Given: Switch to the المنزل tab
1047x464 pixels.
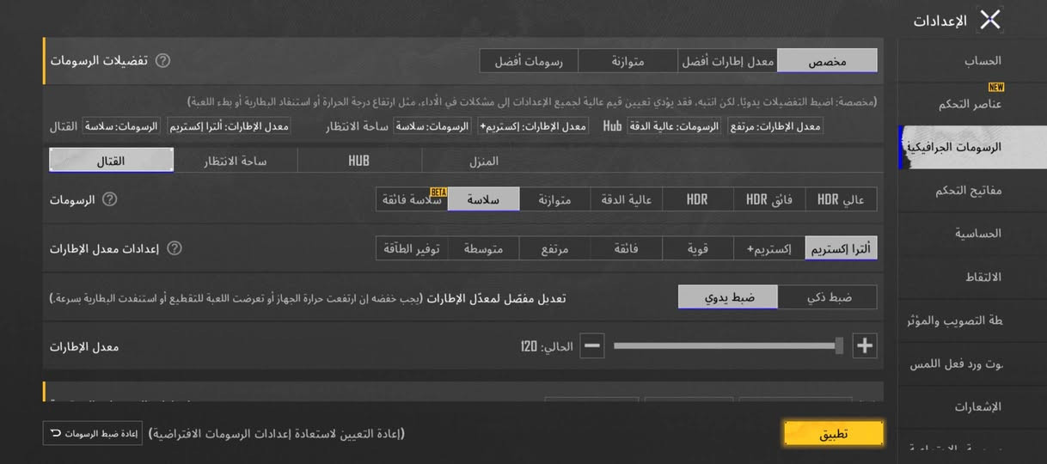Looking at the screenshot, I should click(484, 161).
